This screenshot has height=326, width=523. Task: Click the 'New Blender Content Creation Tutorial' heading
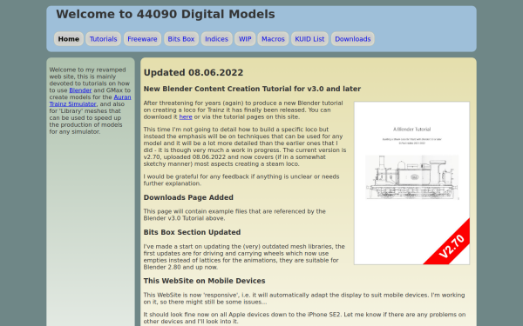[x=252, y=89]
